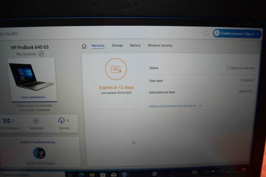Switch to the Storage tab

[x=117, y=45]
